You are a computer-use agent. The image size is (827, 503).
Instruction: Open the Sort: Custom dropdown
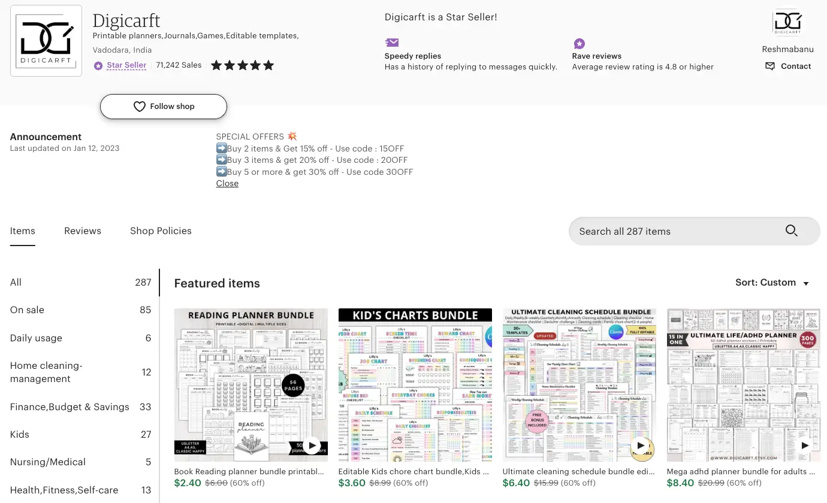tap(772, 283)
